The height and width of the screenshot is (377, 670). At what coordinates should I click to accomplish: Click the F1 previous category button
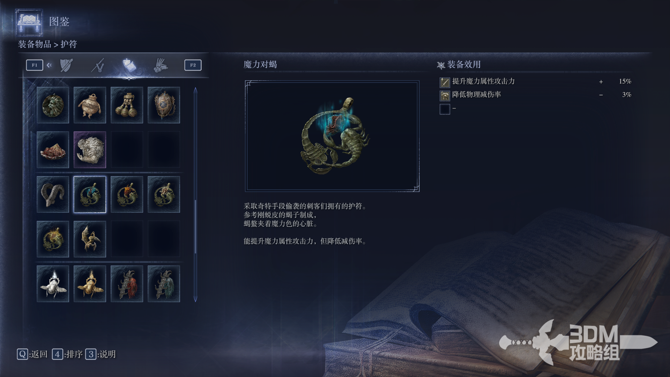tap(35, 65)
